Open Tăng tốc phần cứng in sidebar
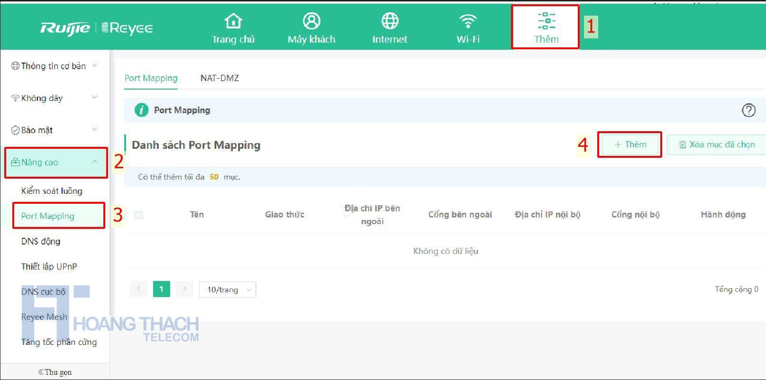766x380 pixels. coord(59,342)
